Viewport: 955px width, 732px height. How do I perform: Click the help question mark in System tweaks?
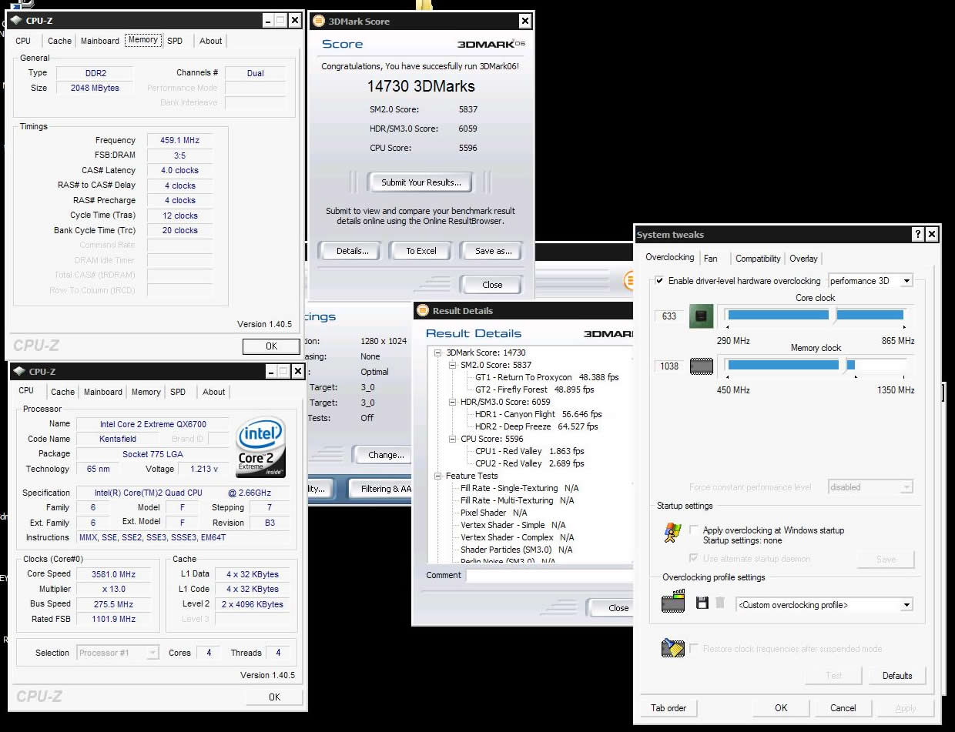click(918, 235)
